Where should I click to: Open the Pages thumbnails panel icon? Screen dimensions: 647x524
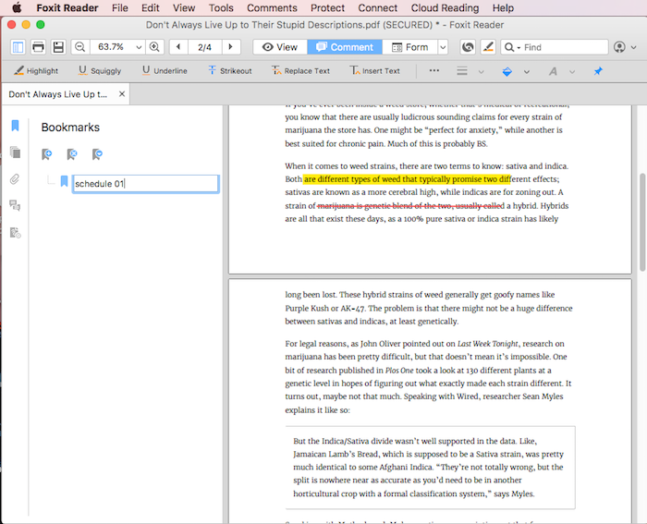coord(15,152)
